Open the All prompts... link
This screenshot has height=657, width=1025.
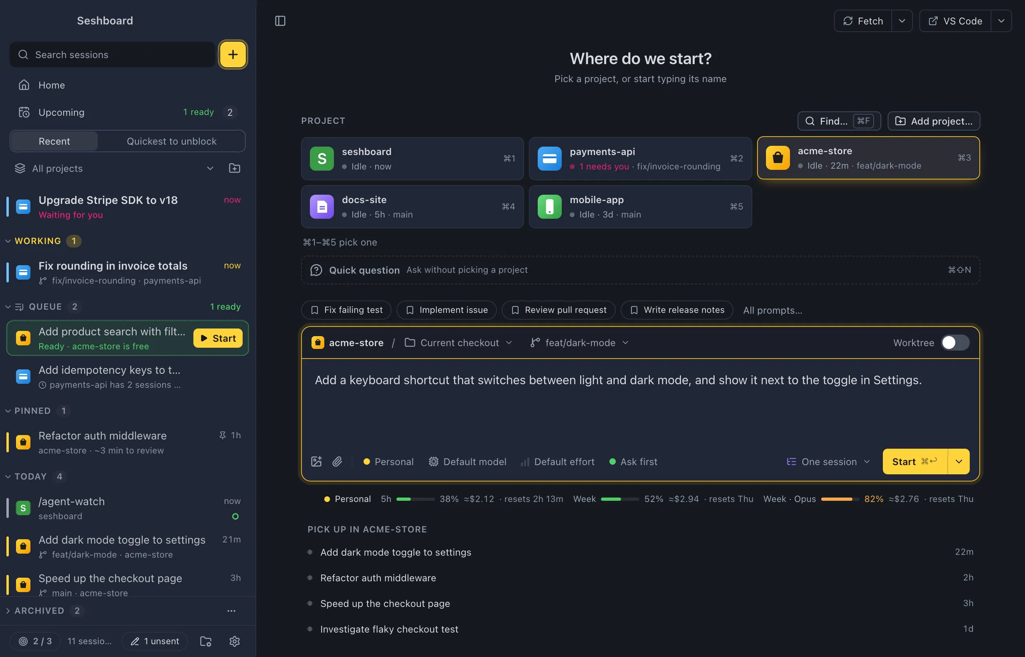(772, 310)
